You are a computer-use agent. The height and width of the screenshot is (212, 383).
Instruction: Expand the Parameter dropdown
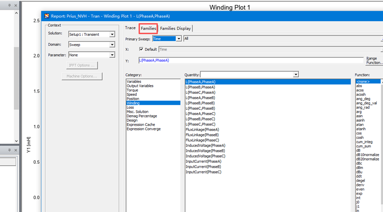click(x=112, y=55)
